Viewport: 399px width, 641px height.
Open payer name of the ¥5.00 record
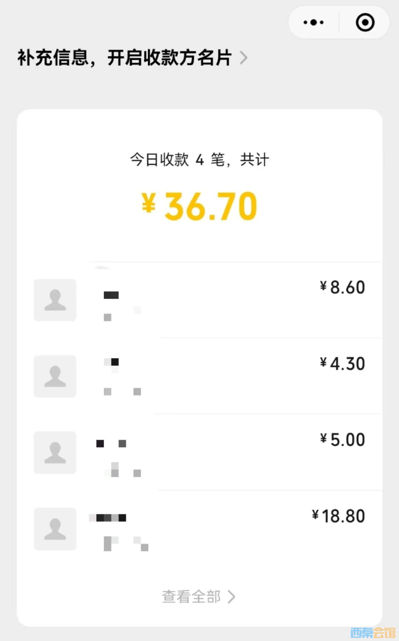pyautogui.click(x=111, y=443)
